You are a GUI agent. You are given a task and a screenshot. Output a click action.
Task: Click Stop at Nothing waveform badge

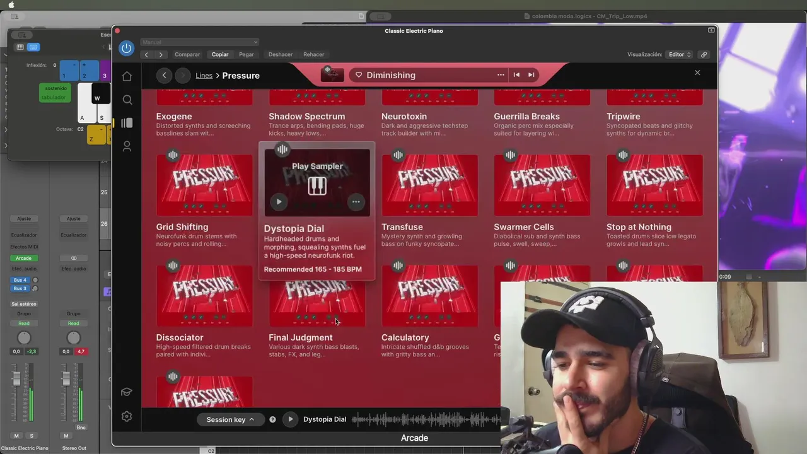pos(623,155)
